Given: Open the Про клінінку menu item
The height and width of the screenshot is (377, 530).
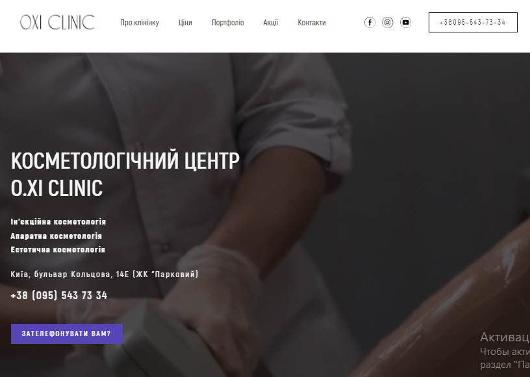Looking at the screenshot, I should pyautogui.click(x=140, y=23).
